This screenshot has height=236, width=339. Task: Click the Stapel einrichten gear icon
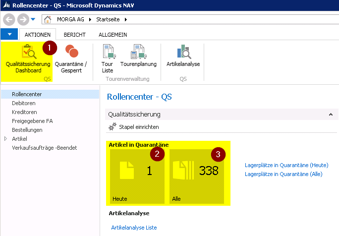pos(113,127)
